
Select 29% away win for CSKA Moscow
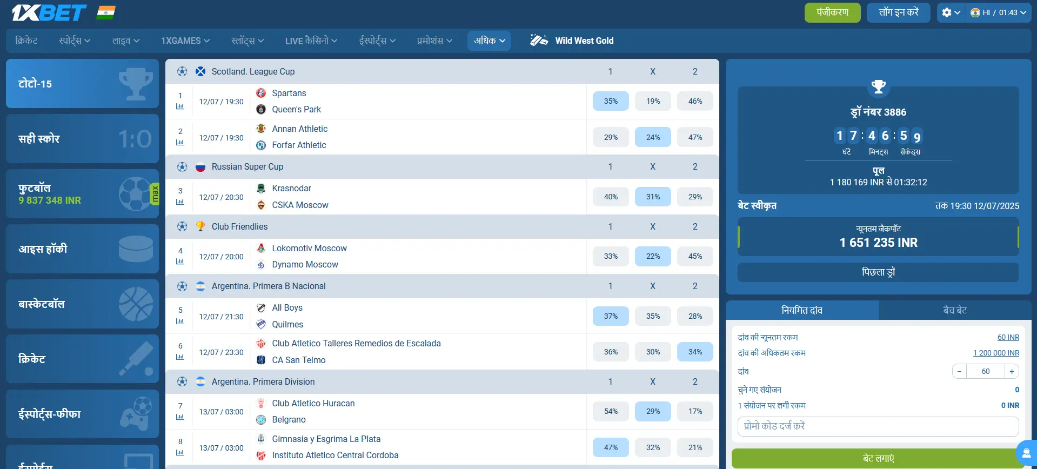695,197
